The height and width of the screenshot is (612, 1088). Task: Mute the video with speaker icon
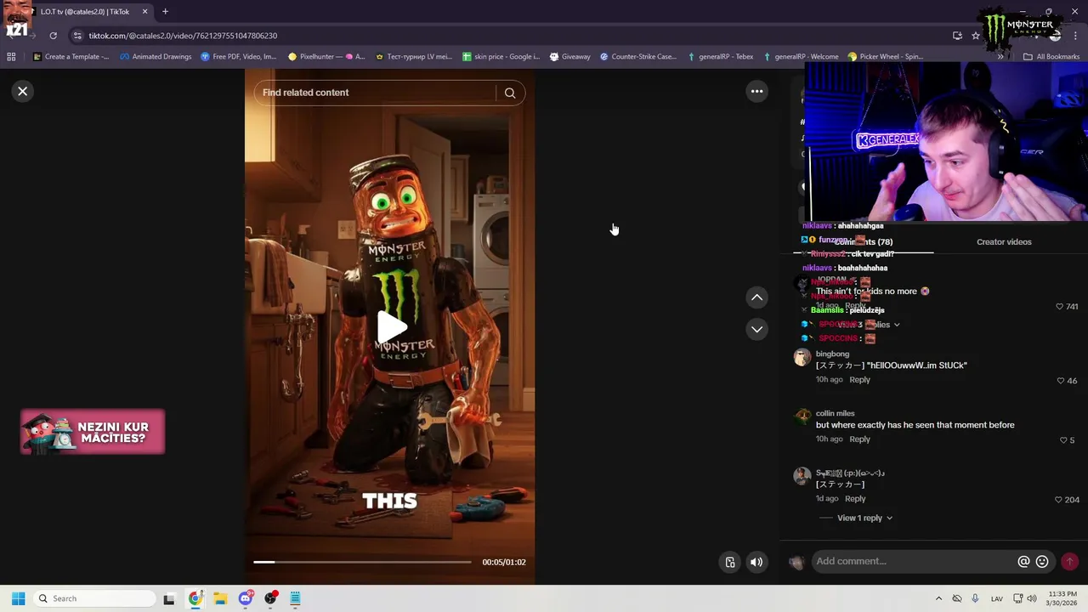tap(756, 562)
